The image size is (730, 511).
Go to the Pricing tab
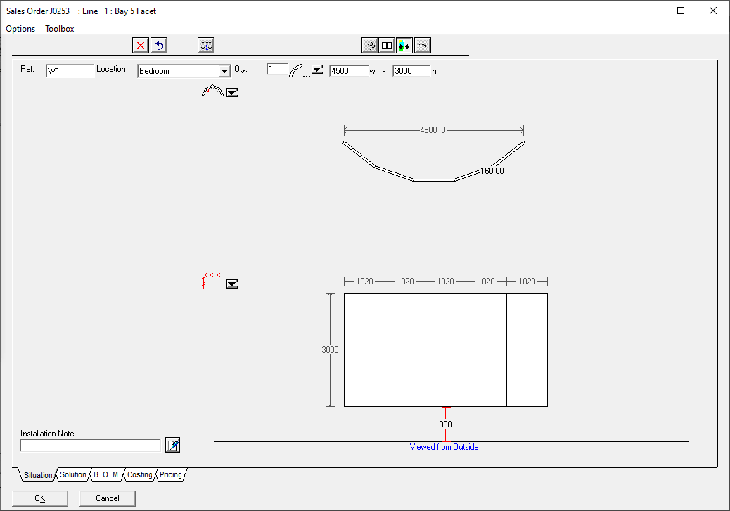170,475
